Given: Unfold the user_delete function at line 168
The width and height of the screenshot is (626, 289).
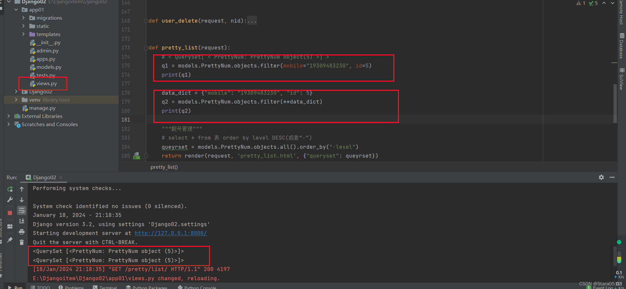Looking at the screenshot, I should click(146, 21).
